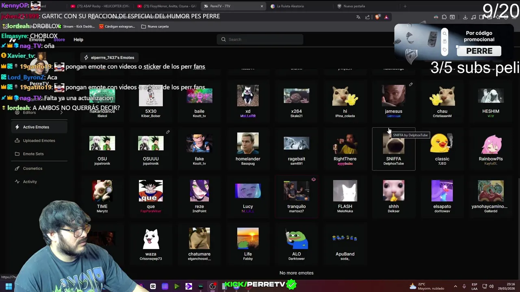This screenshot has height=292, width=520.
Task: Click the OBS Studio taskbar icon
Action: point(212,286)
